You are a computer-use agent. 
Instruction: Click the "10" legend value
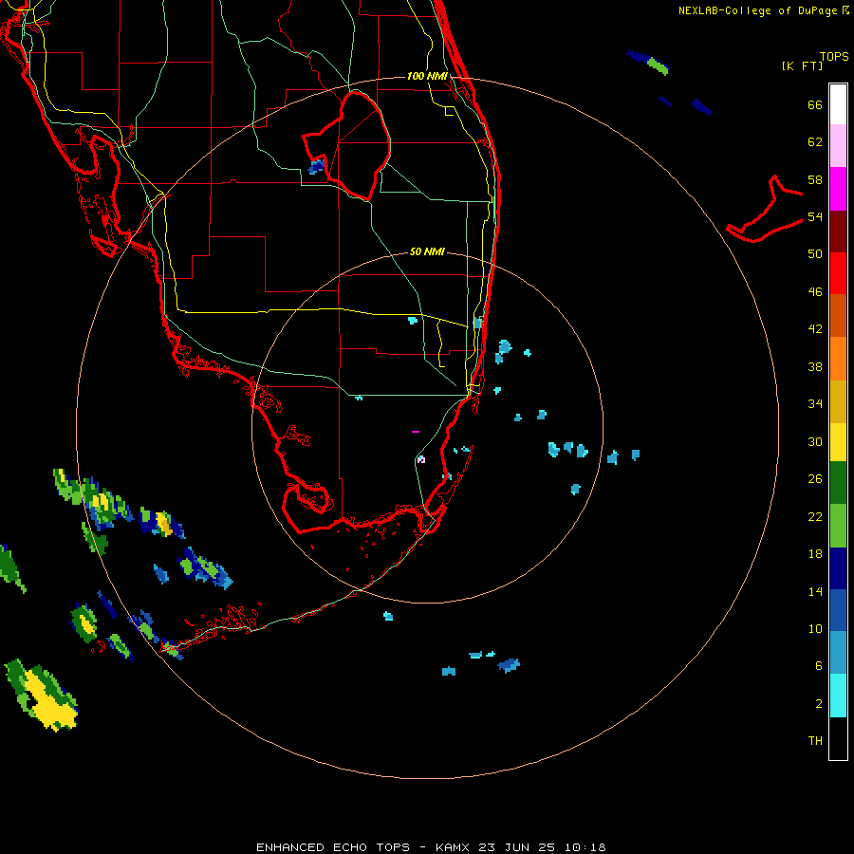[x=815, y=628]
